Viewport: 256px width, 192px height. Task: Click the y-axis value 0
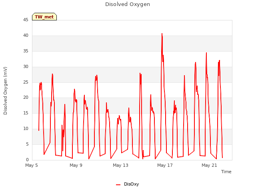(x=27, y=160)
